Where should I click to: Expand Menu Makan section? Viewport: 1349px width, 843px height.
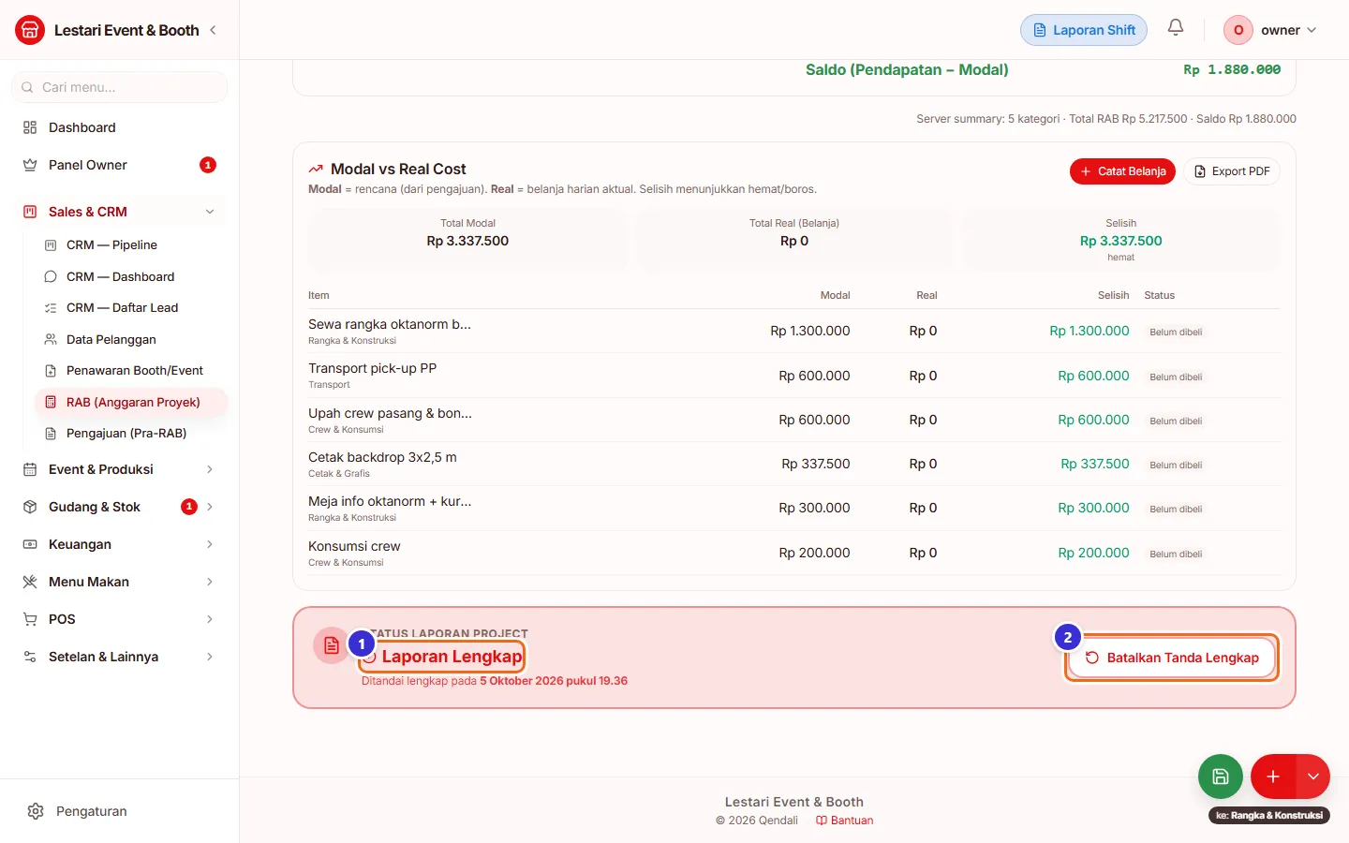click(119, 582)
